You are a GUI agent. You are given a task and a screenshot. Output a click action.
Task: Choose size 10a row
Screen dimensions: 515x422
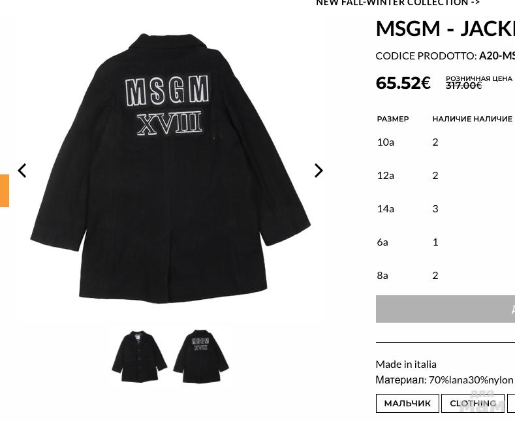point(445,142)
